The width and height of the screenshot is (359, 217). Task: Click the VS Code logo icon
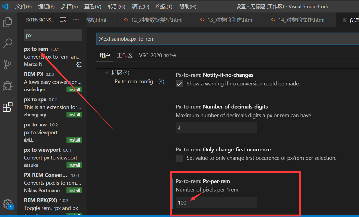pyautogui.click(x=5, y=6)
